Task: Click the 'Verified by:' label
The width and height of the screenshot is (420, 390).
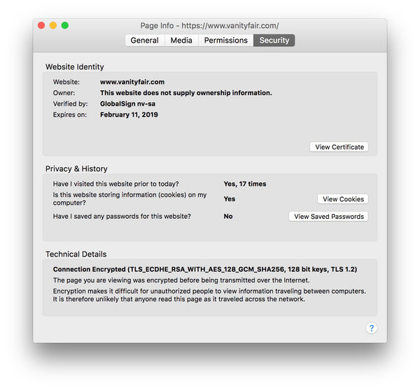Action: (x=71, y=103)
